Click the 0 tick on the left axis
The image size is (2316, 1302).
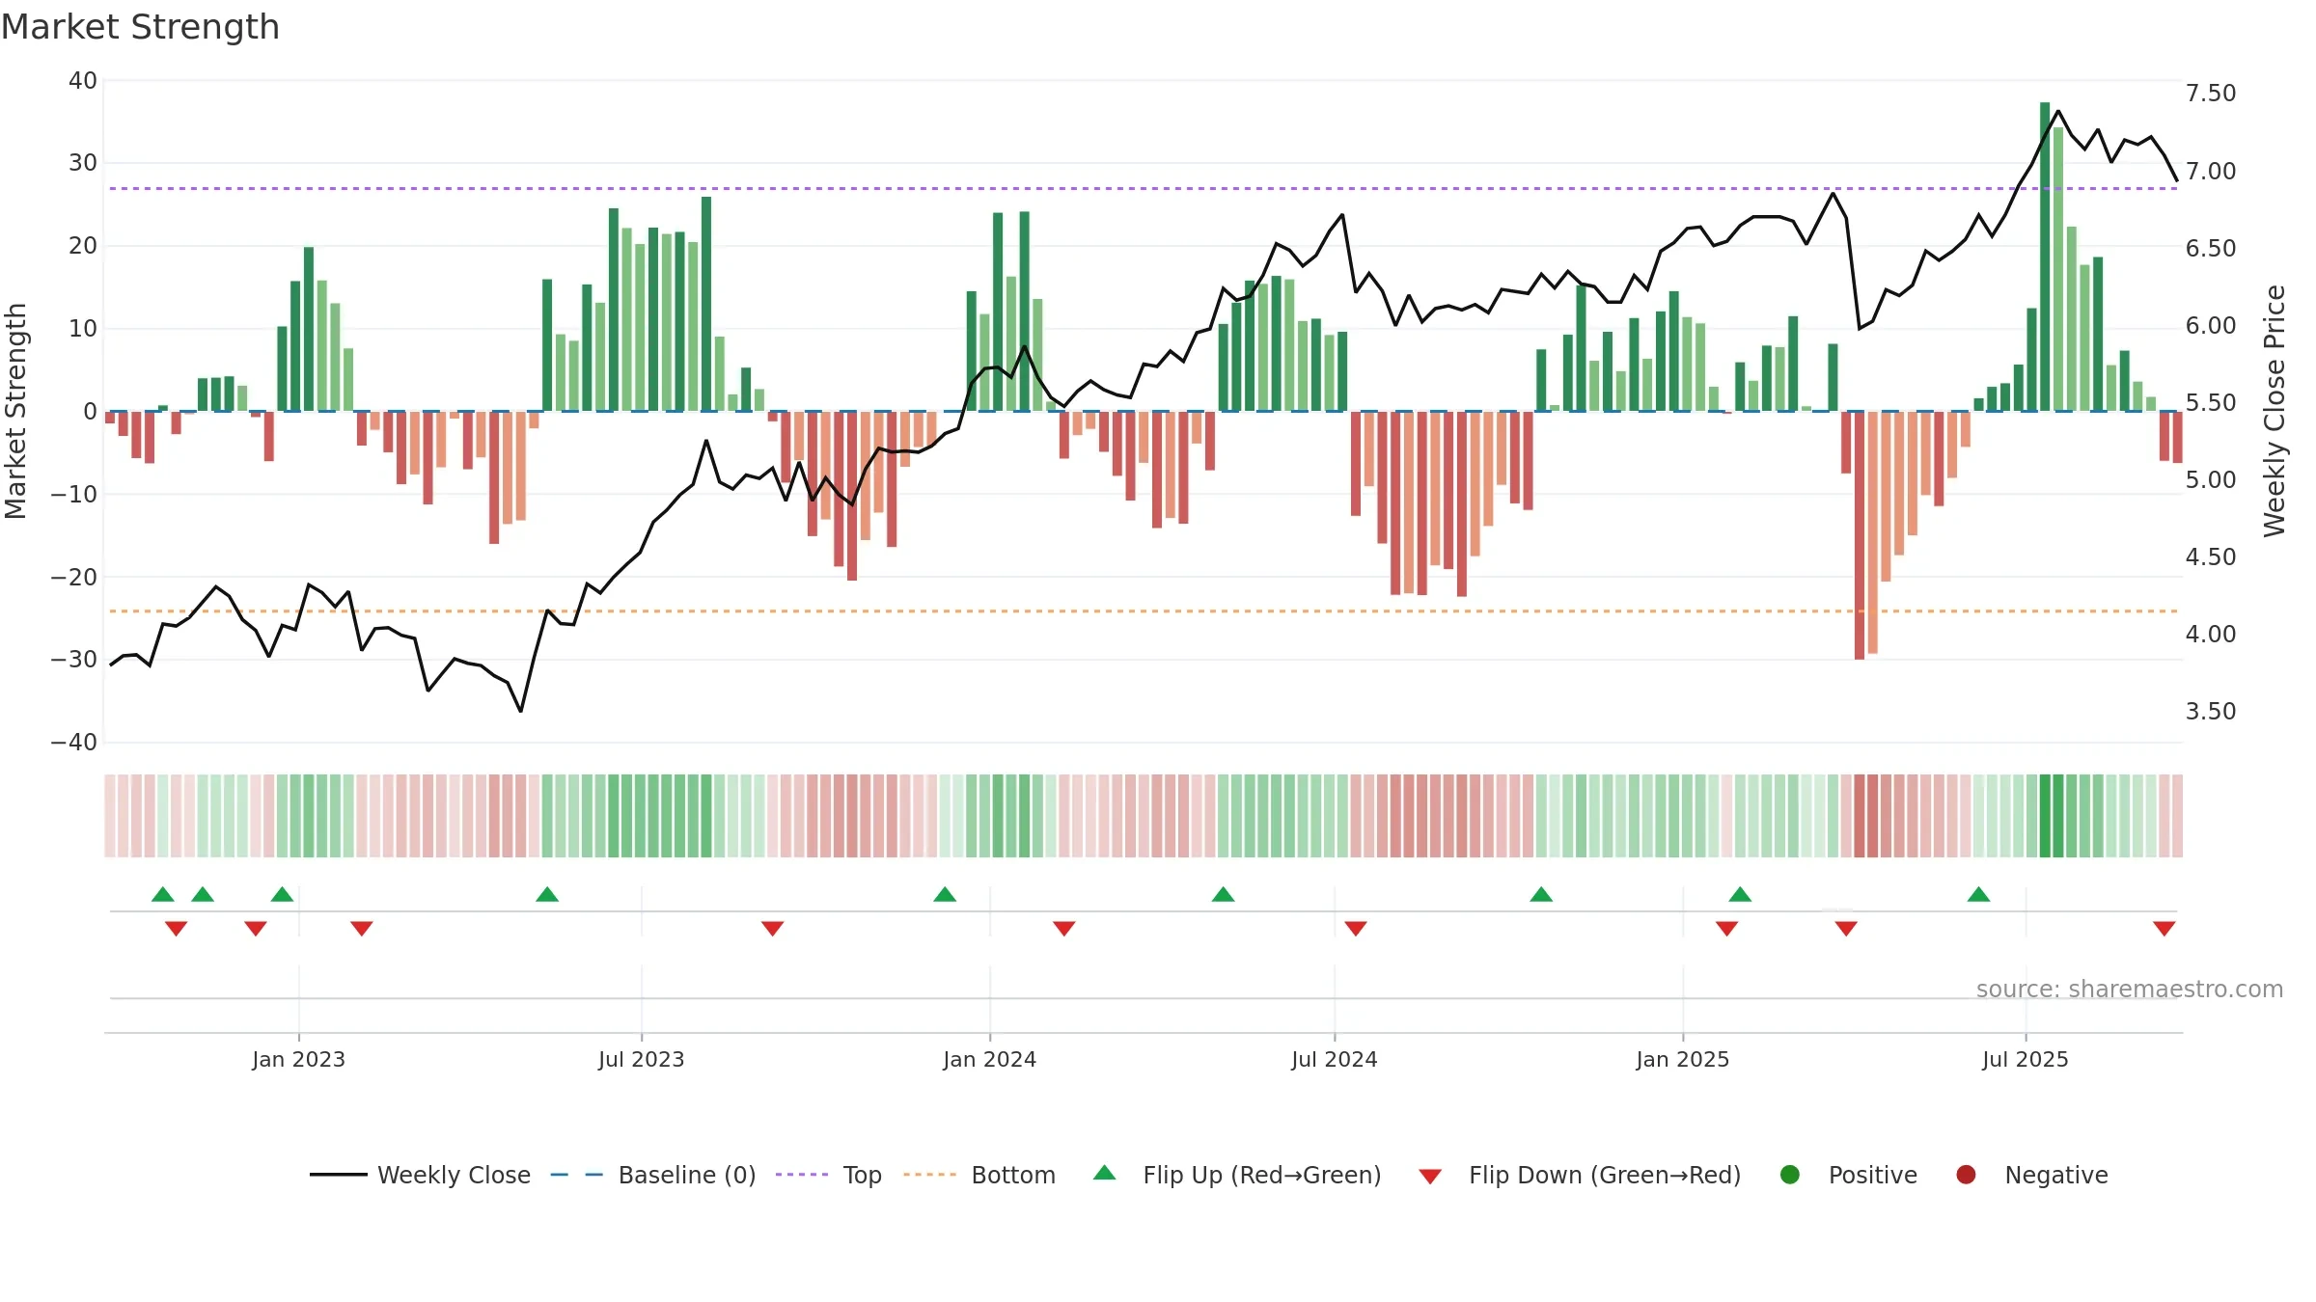tap(90, 412)
